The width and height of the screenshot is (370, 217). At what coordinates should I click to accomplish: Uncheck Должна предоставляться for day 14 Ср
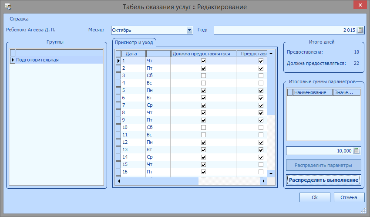[x=203, y=157]
